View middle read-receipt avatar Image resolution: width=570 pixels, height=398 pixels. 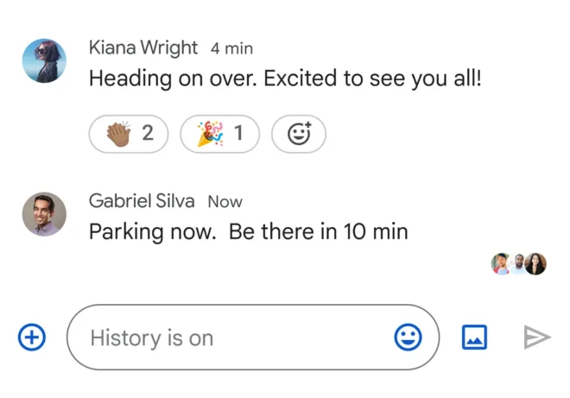519,263
